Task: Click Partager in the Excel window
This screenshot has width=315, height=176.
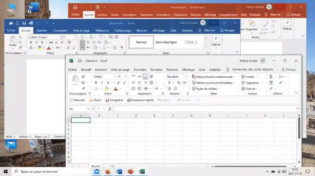Action: coord(289,70)
